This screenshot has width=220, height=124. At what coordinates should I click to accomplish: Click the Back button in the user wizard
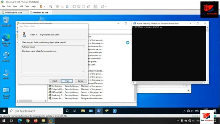(55, 81)
